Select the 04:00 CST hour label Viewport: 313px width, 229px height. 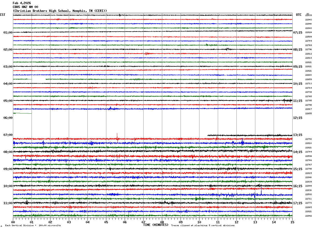point(8,84)
